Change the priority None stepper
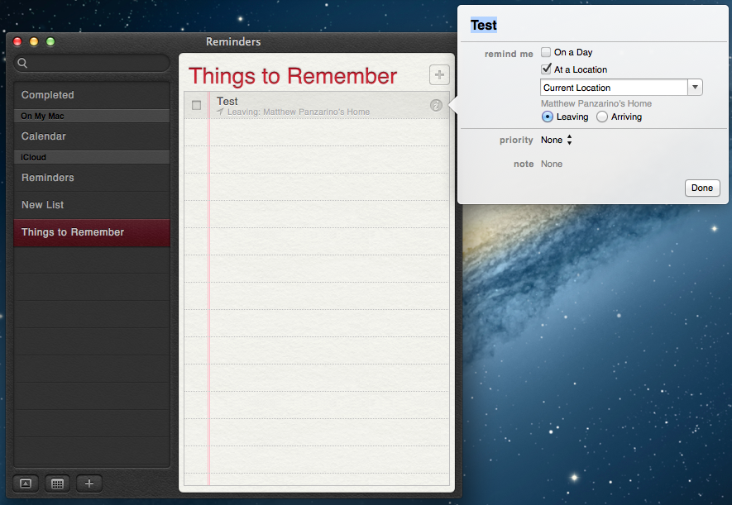Screen dimensions: 732x505 [x=570, y=140]
